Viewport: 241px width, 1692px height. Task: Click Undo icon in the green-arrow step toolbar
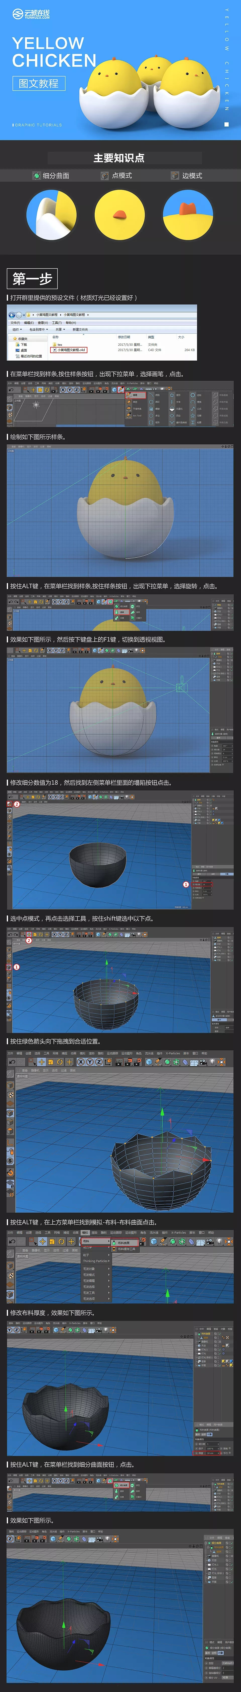pos(12,1062)
